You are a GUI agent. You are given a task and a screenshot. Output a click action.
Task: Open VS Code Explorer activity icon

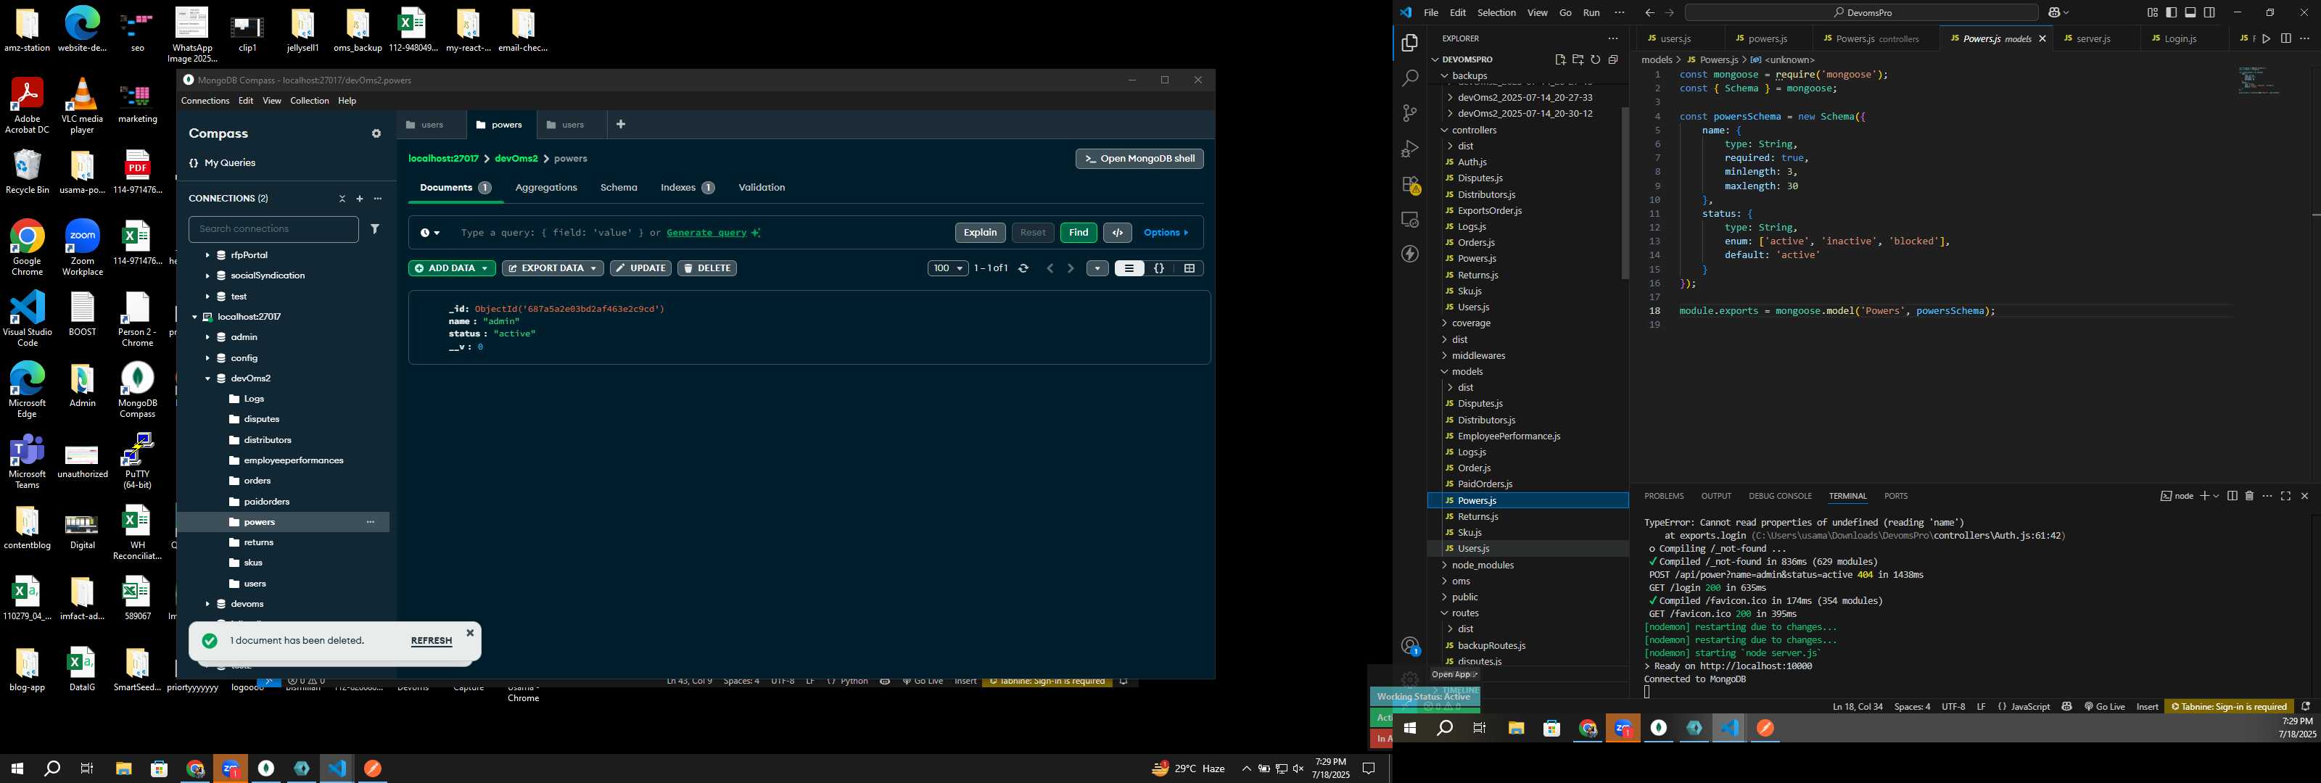click(x=1410, y=43)
